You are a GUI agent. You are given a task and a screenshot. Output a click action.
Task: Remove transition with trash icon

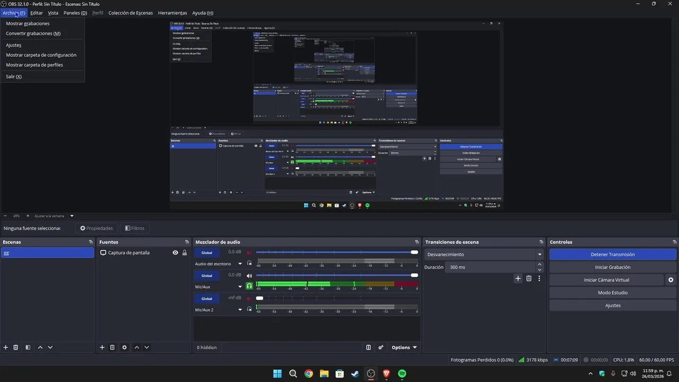[x=529, y=279]
